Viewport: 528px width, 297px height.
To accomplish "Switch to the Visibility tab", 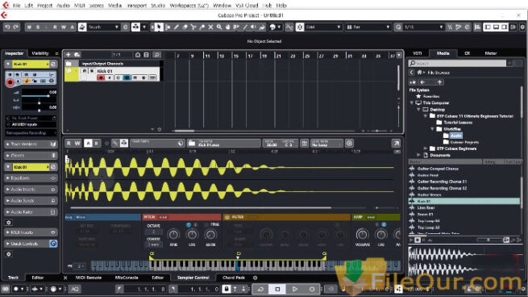I will [x=40, y=53].
